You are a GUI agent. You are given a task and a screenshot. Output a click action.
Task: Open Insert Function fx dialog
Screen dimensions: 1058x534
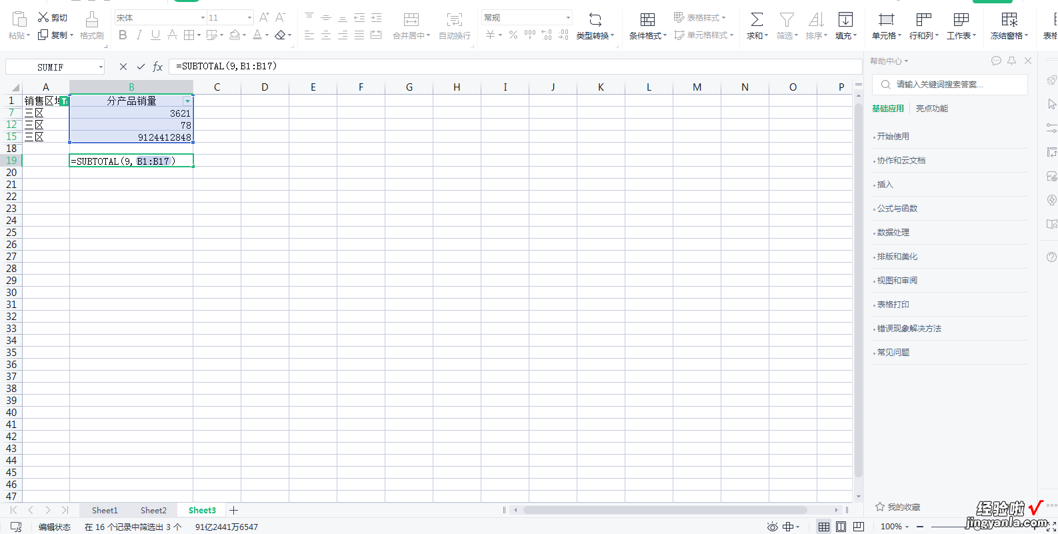pyautogui.click(x=158, y=67)
